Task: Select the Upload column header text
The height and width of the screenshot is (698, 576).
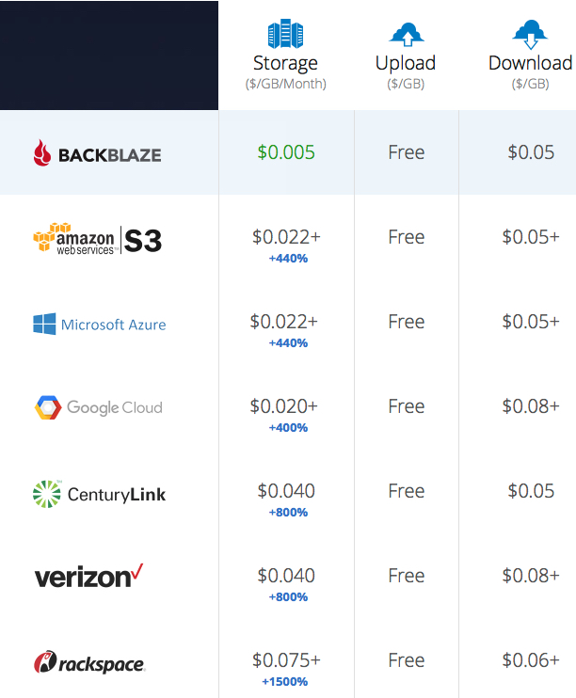Action: [406, 64]
